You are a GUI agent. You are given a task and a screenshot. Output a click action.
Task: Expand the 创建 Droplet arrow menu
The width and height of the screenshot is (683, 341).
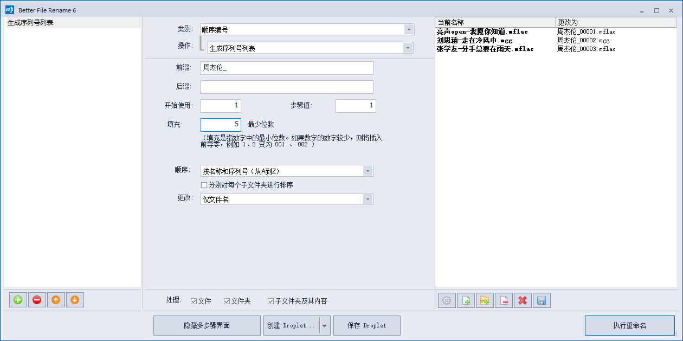325,326
